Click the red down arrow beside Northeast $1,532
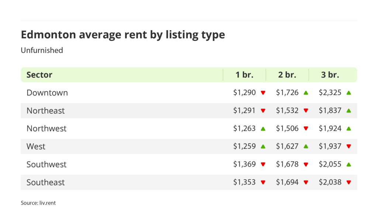The image size is (378, 217). click(x=306, y=111)
